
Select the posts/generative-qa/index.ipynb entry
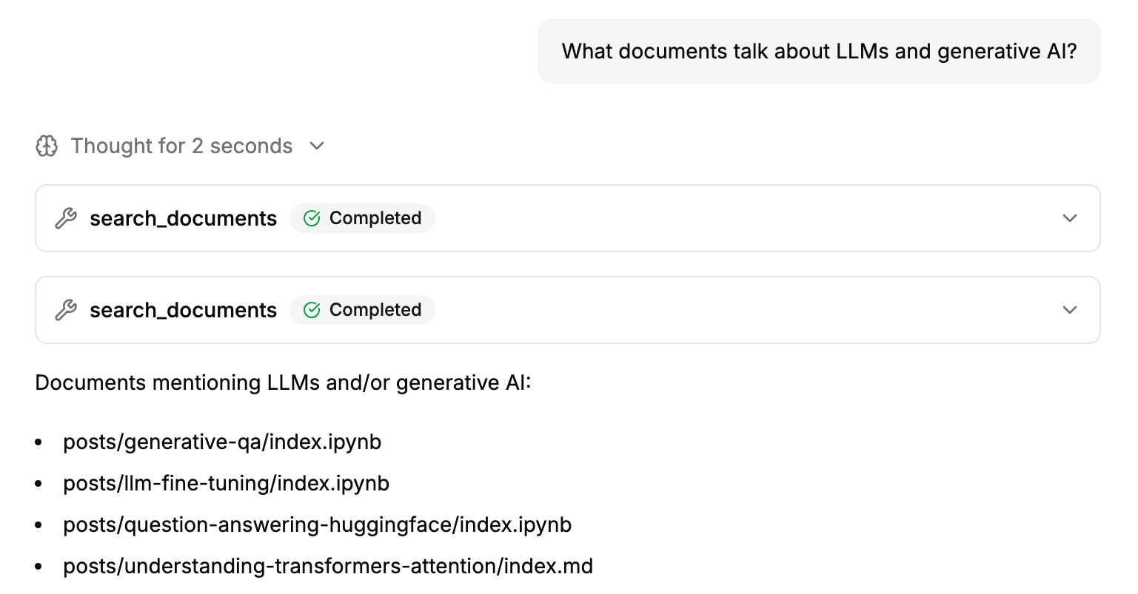(x=222, y=442)
